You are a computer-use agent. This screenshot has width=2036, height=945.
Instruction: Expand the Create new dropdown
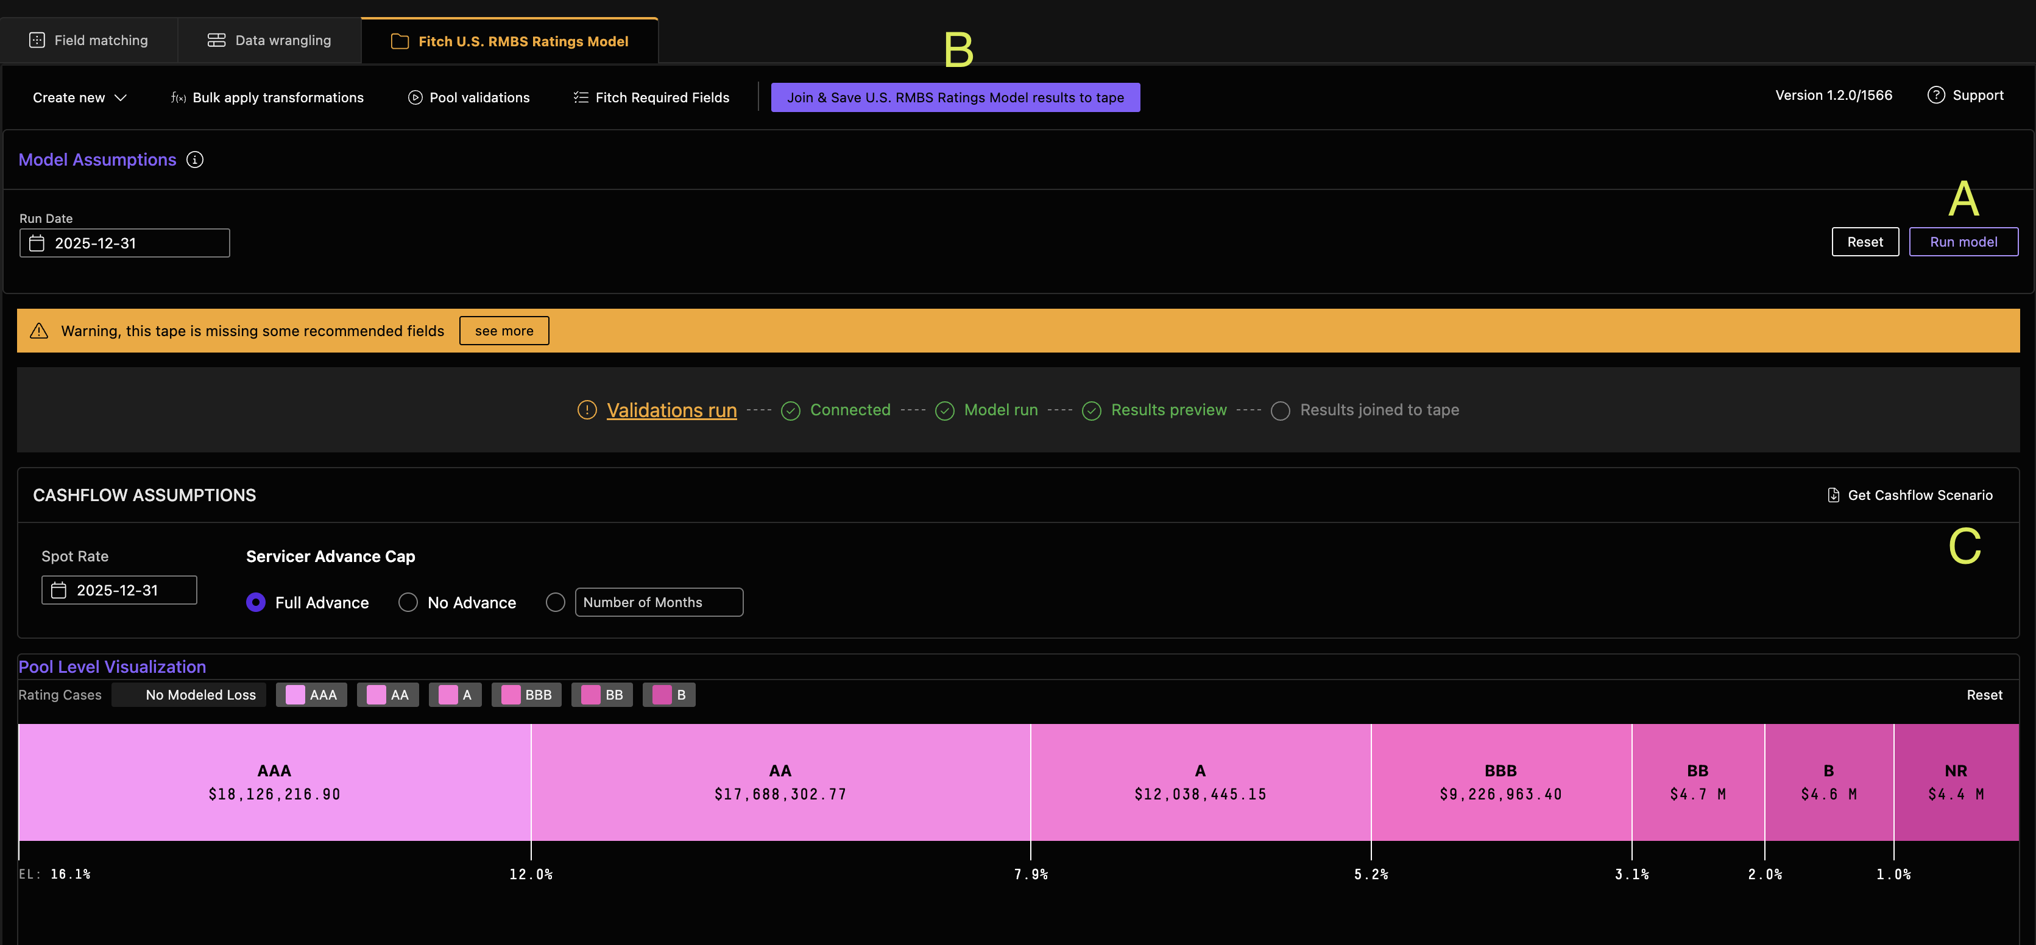point(79,98)
